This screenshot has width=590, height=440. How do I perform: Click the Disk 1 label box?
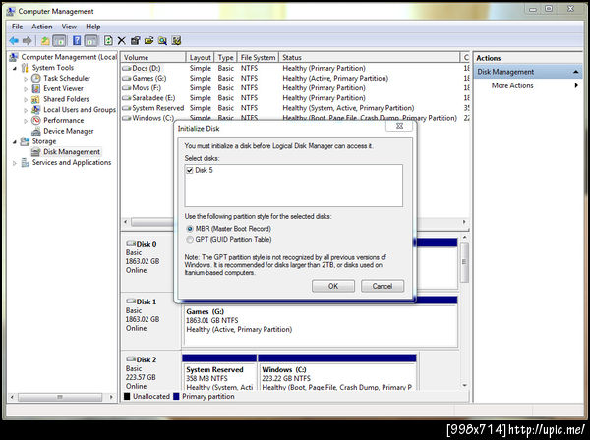(150, 321)
